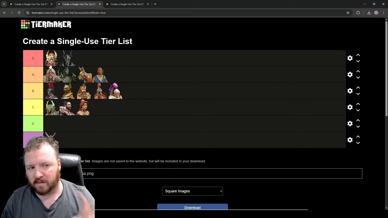Click the bookmark star in the address bar
The image size is (388, 218).
pyautogui.click(x=348, y=13)
